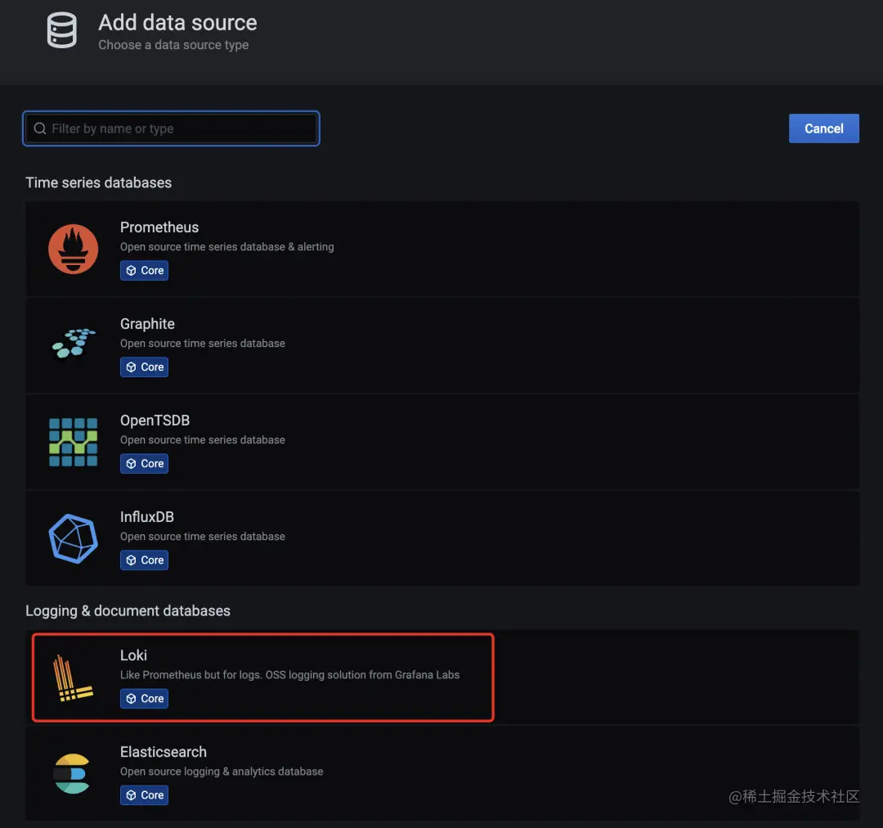Image resolution: width=883 pixels, height=828 pixels.
Task: Click 'Open source time series database & alerting' text
Action: point(227,247)
